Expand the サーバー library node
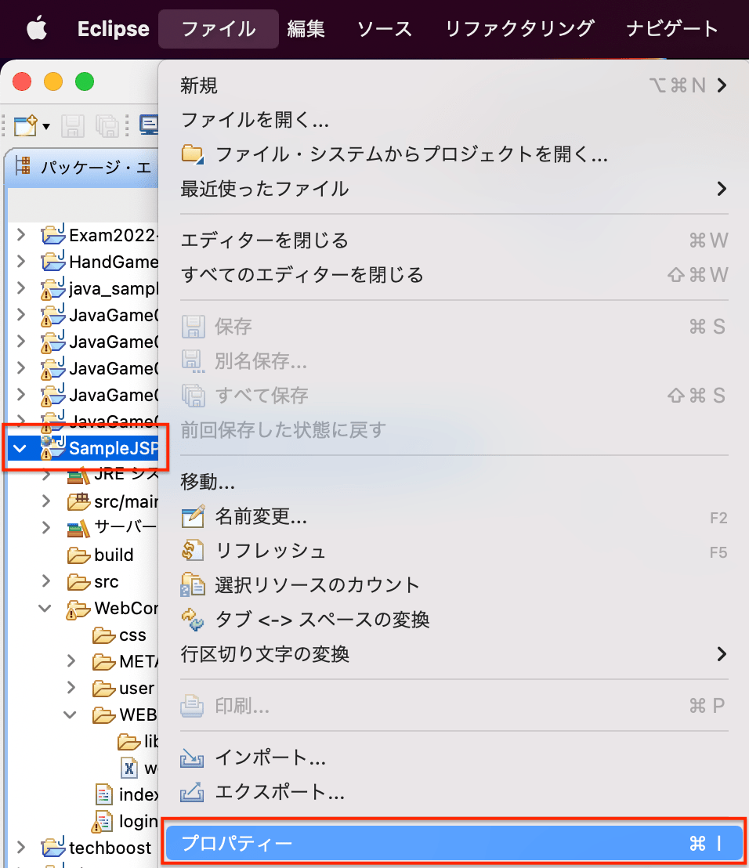This screenshot has width=749, height=868. click(46, 527)
